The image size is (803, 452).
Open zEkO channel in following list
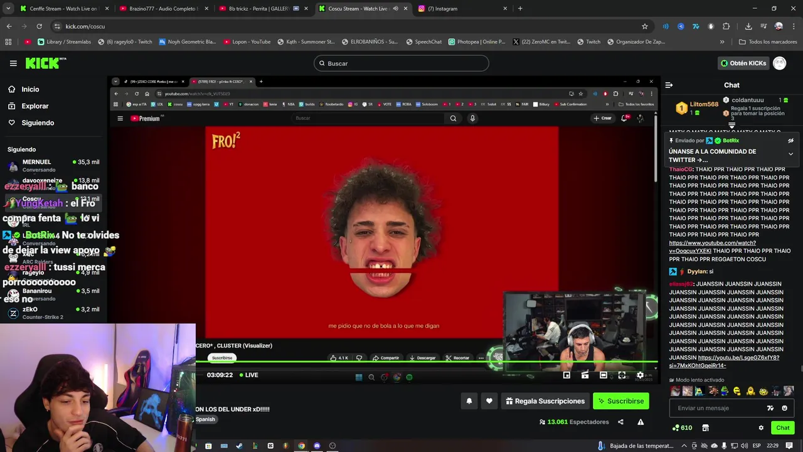tap(53, 313)
